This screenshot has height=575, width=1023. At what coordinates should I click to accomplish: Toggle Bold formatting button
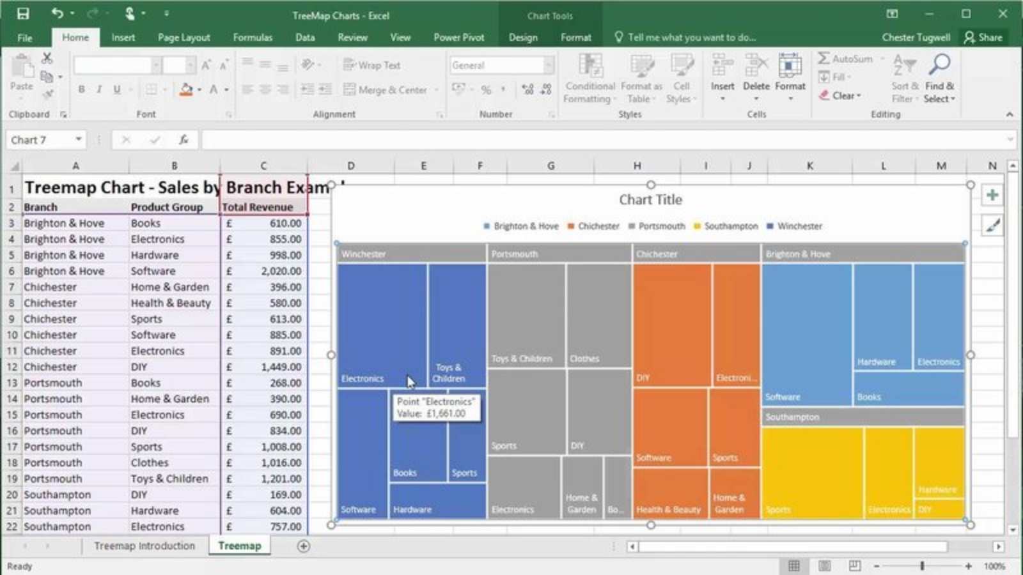point(81,89)
